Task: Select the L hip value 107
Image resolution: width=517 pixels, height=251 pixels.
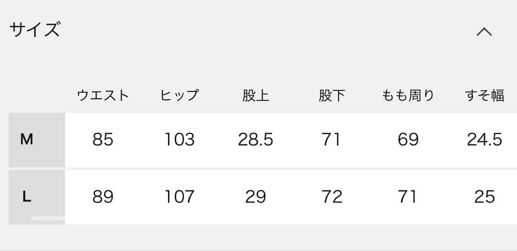Action: pyautogui.click(x=180, y=196)
